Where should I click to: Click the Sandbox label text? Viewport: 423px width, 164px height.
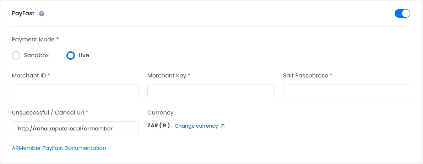tap(36, 55)
